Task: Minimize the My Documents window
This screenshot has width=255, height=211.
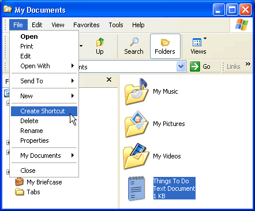Action: pos(219,9)
